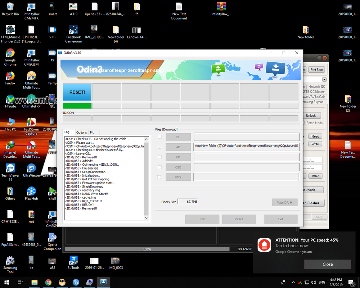The height and width of the screenshot is (288, 360).
Task: Click the Start button in Odin3
Action: point(202,219)
